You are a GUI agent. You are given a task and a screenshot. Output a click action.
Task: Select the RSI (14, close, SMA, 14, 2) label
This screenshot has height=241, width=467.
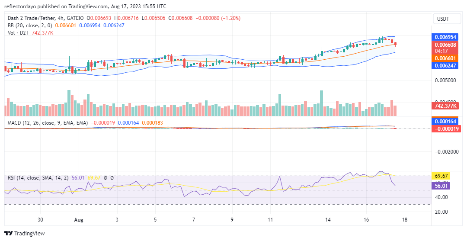(38, 177)
